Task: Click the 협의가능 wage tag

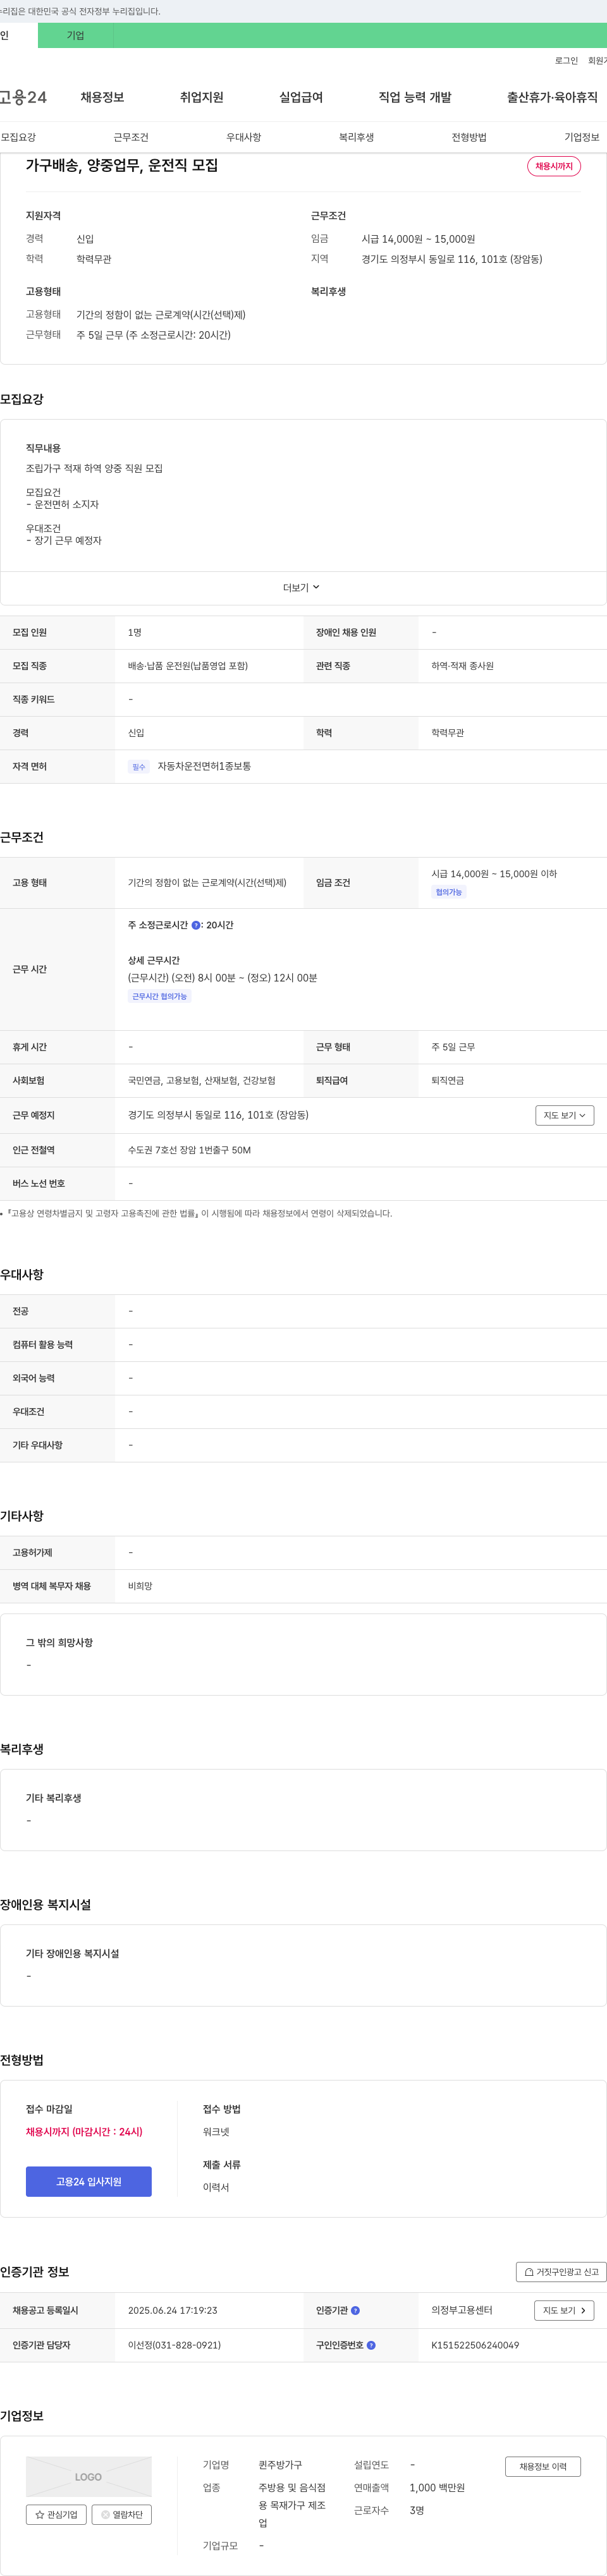Action: click(x=449, y=892)
